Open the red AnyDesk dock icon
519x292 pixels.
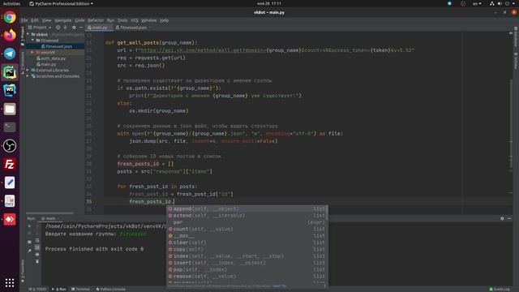[x=10, y=220]
